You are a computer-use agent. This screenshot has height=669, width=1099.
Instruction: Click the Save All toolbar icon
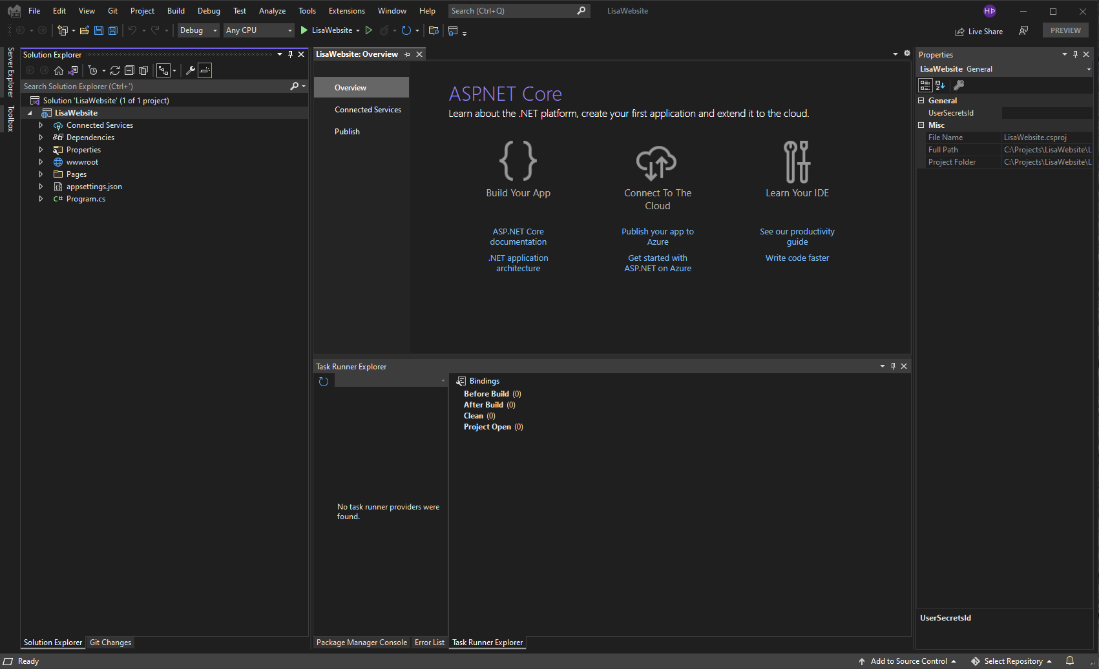pos(113,30)
